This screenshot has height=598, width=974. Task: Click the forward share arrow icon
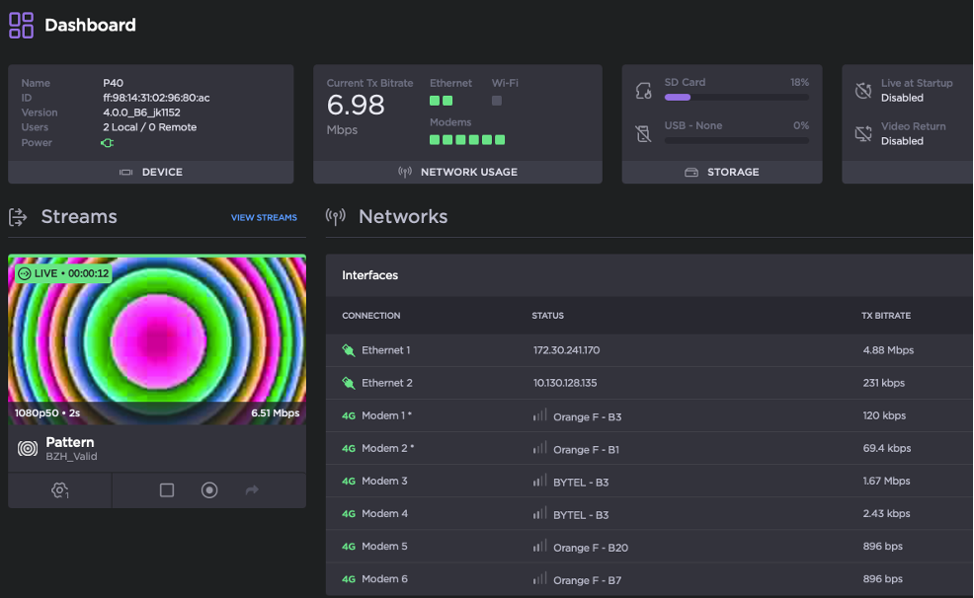coord(252,490)
